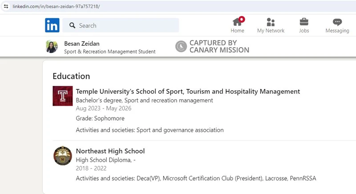This screenshot has height=194, width=356.
Task: Click the 'Aug 2023 - May 2026' dates
Action: (104, 109)
